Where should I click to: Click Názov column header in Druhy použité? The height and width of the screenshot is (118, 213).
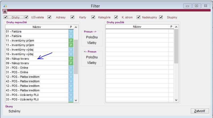pyautogui.click(x=137, y=27)
